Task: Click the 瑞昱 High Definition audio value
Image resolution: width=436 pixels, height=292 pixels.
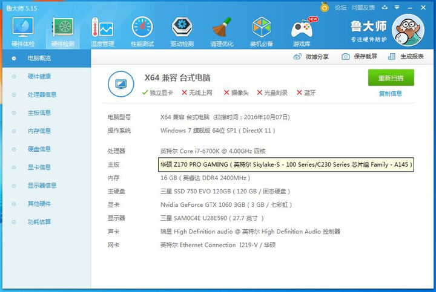Action: tap(250, 232)
